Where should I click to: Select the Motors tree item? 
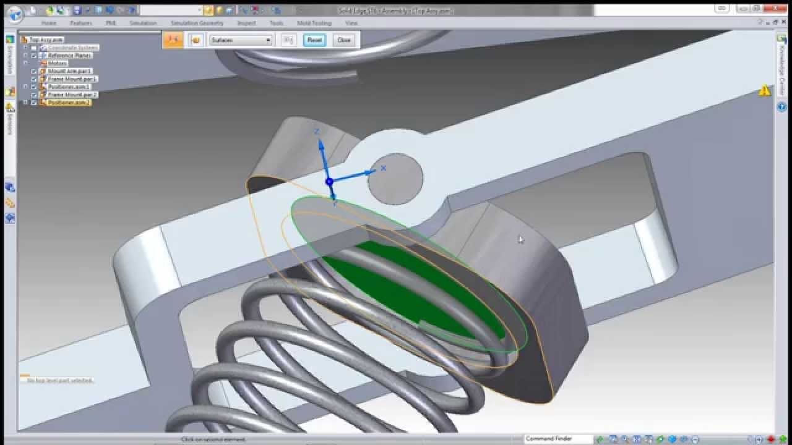click(x=58, y=63)
